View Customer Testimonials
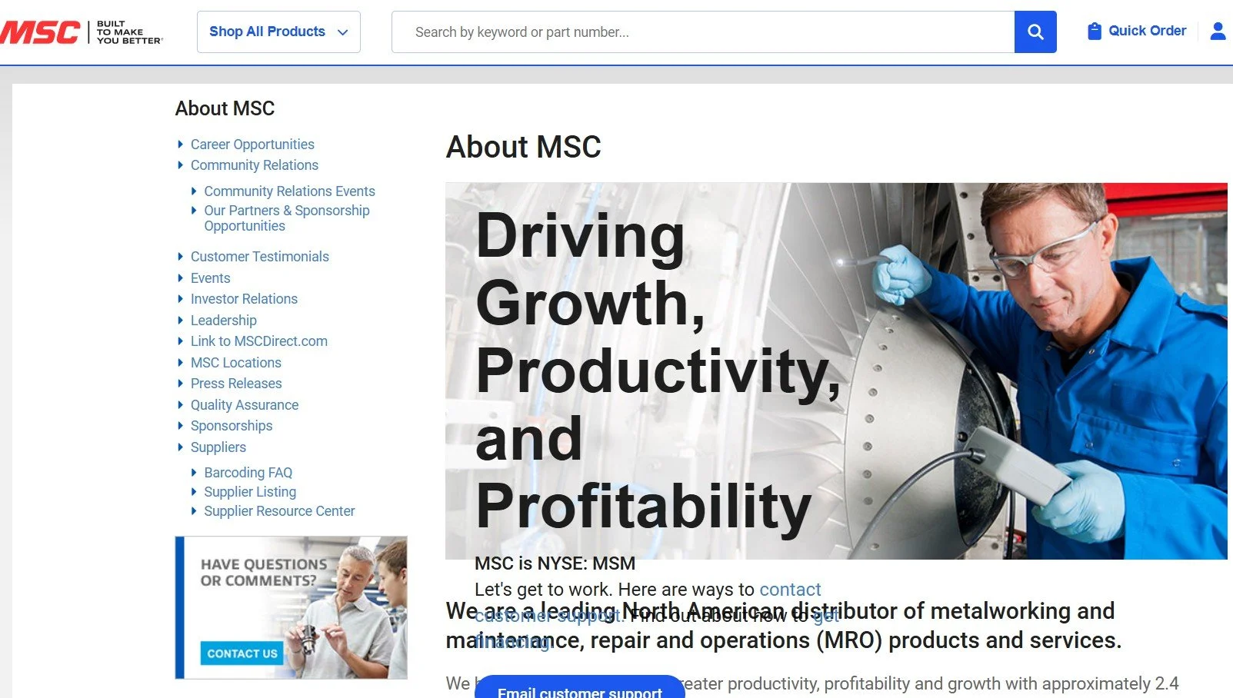This screenshot has width=1233, height=698. (x=260, y=257)
